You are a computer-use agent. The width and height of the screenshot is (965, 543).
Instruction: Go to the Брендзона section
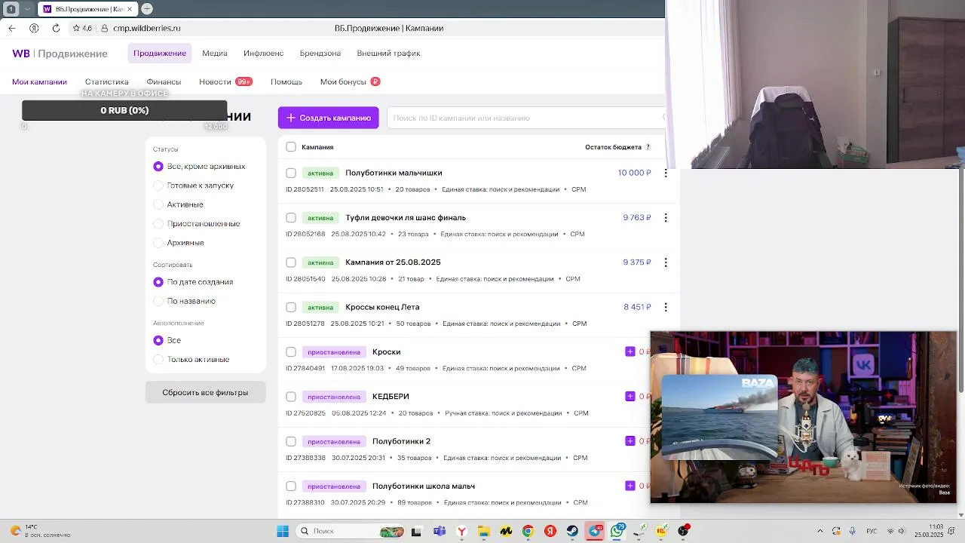click(320, 54)
